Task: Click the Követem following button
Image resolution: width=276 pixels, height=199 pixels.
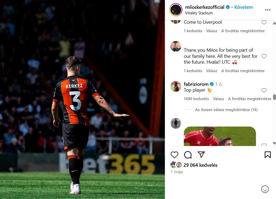Action: coord(244,7)
